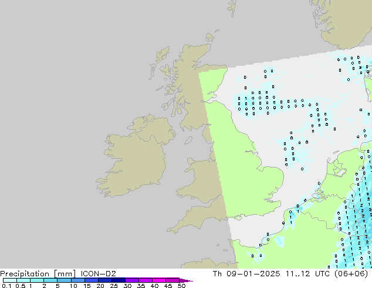372x288 pixels.
Task: Click the above-50 arrow tip of the legend
Action: 186,280
